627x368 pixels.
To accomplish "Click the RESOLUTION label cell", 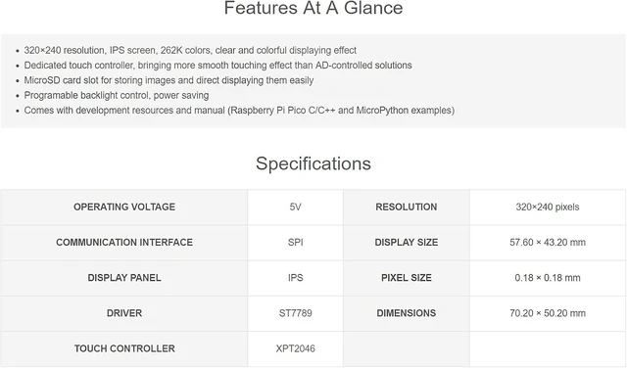I will pos(407,207).
